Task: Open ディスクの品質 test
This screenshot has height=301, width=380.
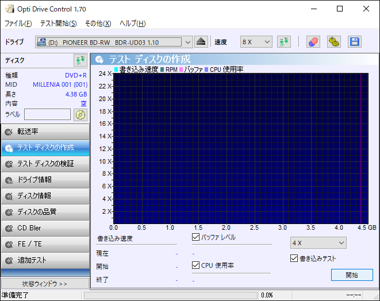Action: 45,212
